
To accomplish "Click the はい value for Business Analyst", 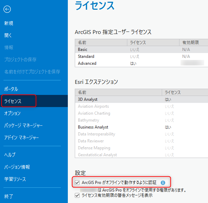I will 168,127.
